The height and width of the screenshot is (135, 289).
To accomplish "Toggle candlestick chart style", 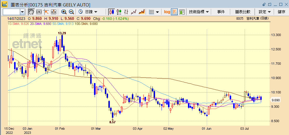I will 111,12.
